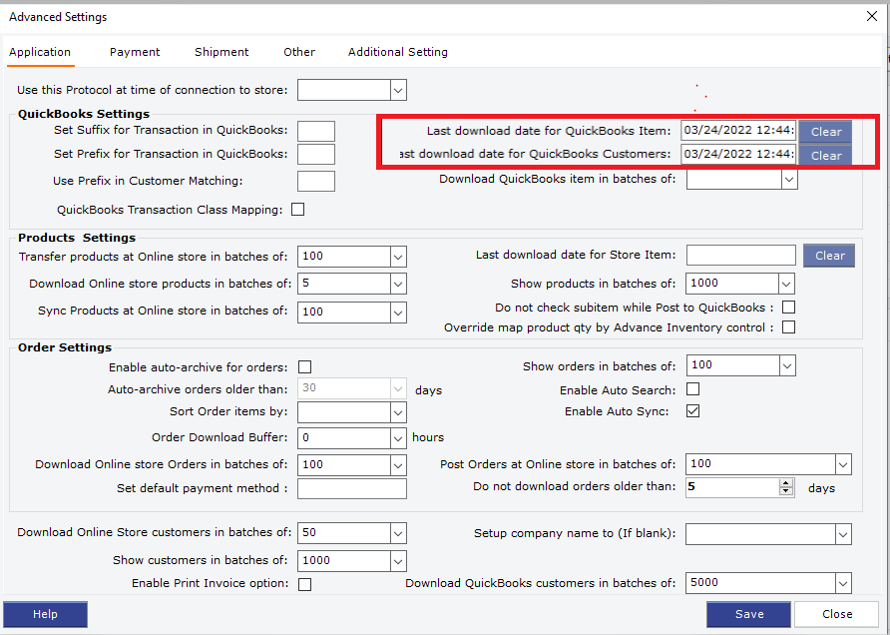Enable auto-archive for orders checkbox
890x635 pixels.
(304, 366)
